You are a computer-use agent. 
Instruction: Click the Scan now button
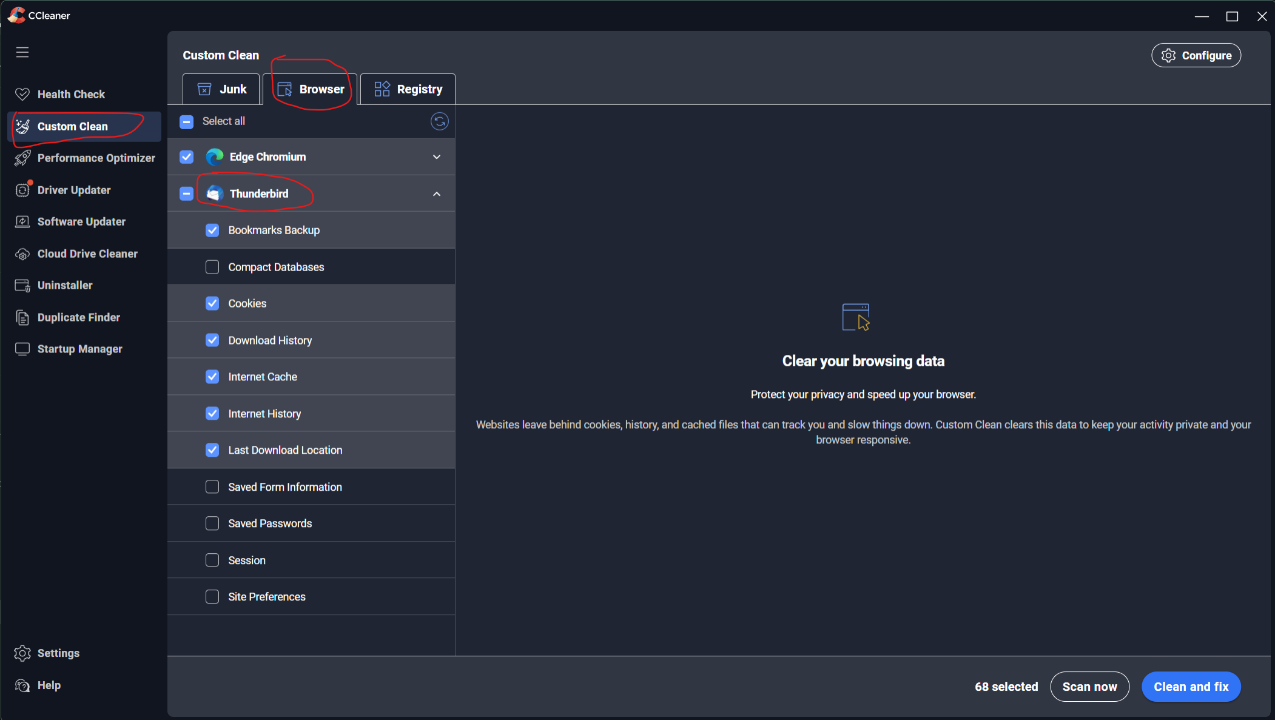pos(1089,687)
